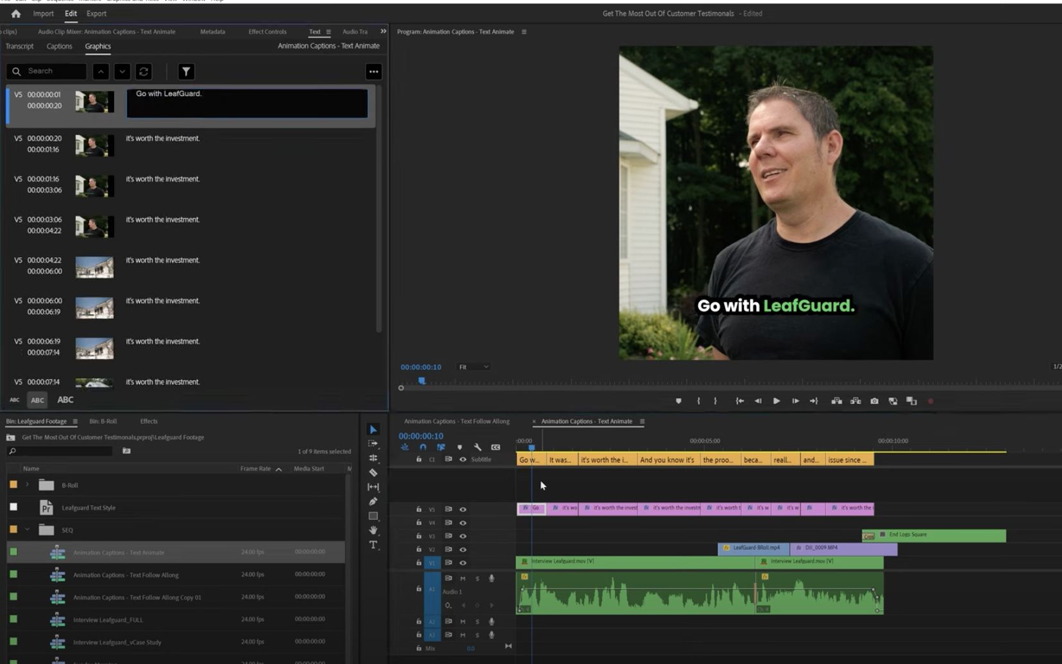Mute the A1 audio track
Image resolution: width=1062 pixels, height=664 pixels.
click(x=462, y=579)
